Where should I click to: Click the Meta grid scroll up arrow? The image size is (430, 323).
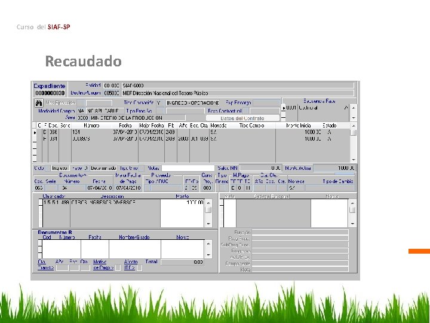coord(353,203)
